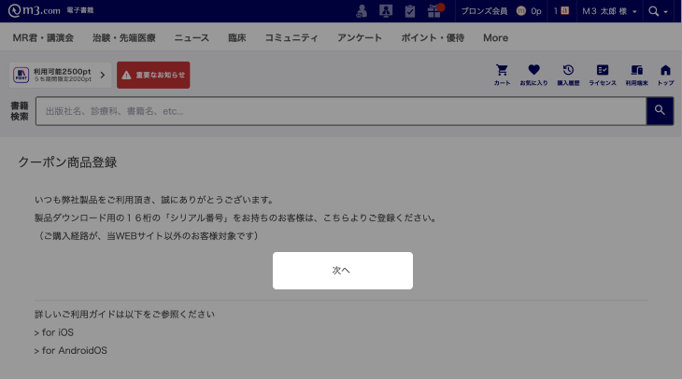Image resolution: width=682 pixels, height=379 pixels.
Task: Click the book search magnifier button
Action: 660,111
